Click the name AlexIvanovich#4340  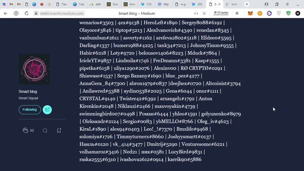pyautogui.click(x=169, y=30)
